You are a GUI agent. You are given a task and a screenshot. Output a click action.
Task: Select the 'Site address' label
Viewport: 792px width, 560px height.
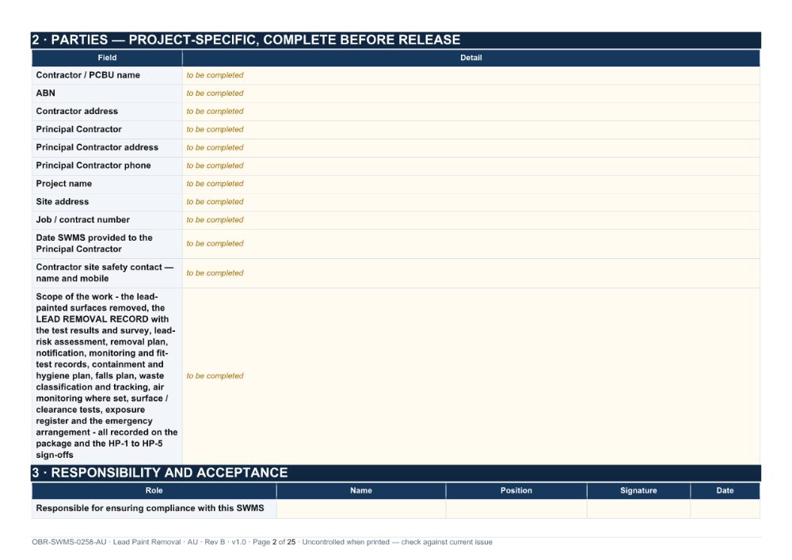(x=62, y=201)
